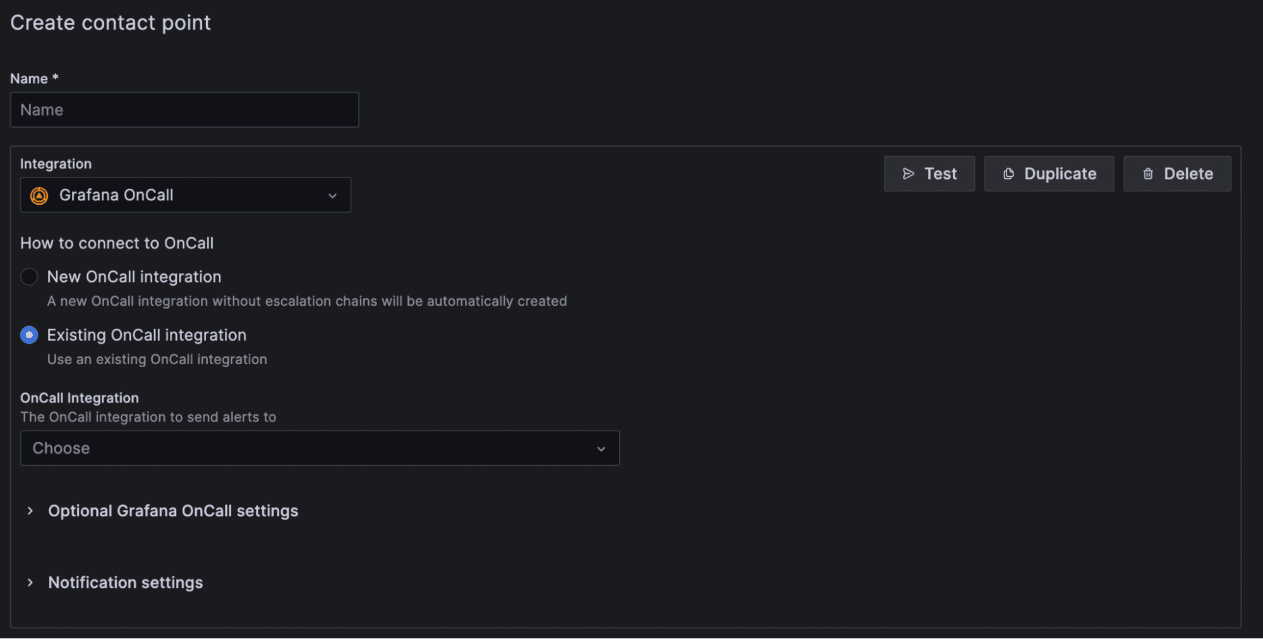Select the Existing OnCall integration radio button
The width and height of the screenshot is (1263, 639).
coord(29,334)
